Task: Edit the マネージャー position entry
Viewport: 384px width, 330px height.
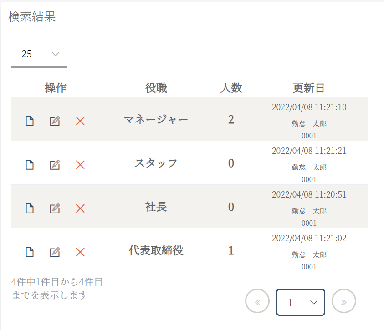Action: [55, 121]
